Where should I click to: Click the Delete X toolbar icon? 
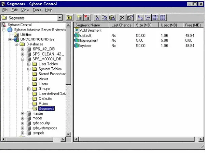pos(122,17)
